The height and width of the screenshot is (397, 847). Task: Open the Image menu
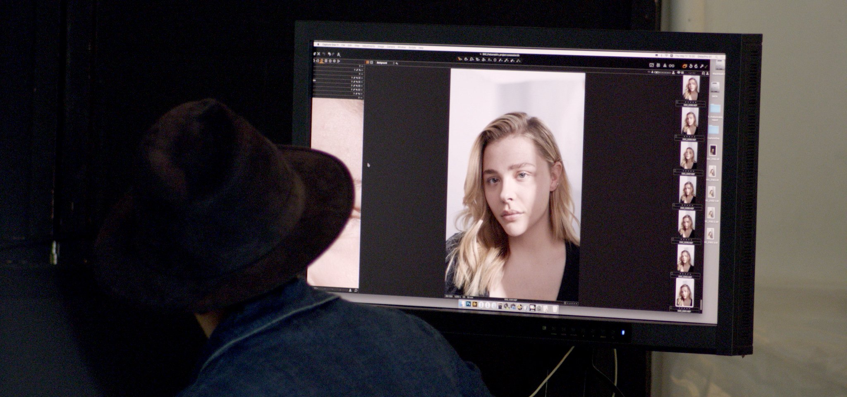pos(381,47)
